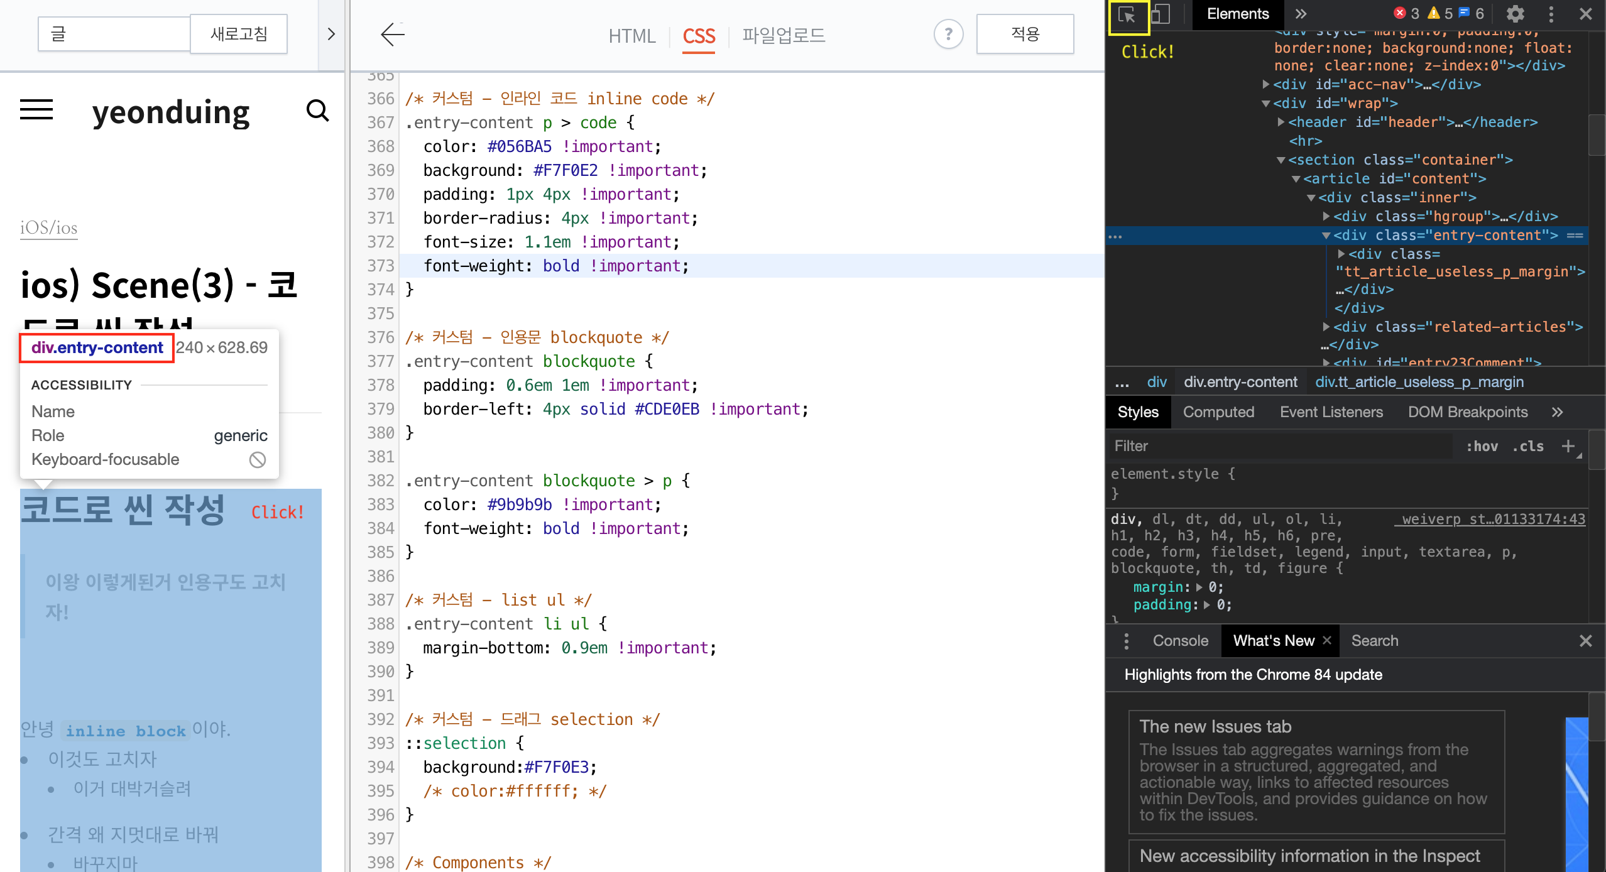Open the question mark help icon
Viewport: 1606px width, 872px height.
(x=948, y=35)
